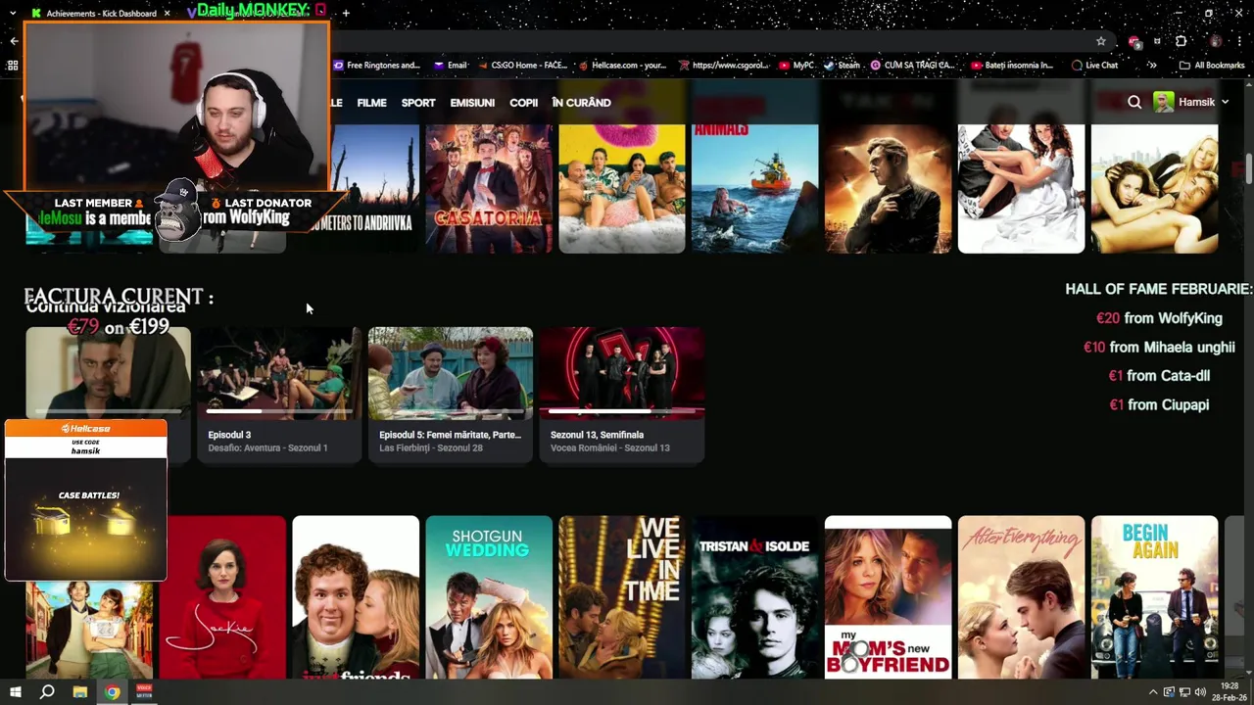The height and width of the screenshot is (705, 1254).
Task: Open the man in suit movie poster
Action: point(888,188)
